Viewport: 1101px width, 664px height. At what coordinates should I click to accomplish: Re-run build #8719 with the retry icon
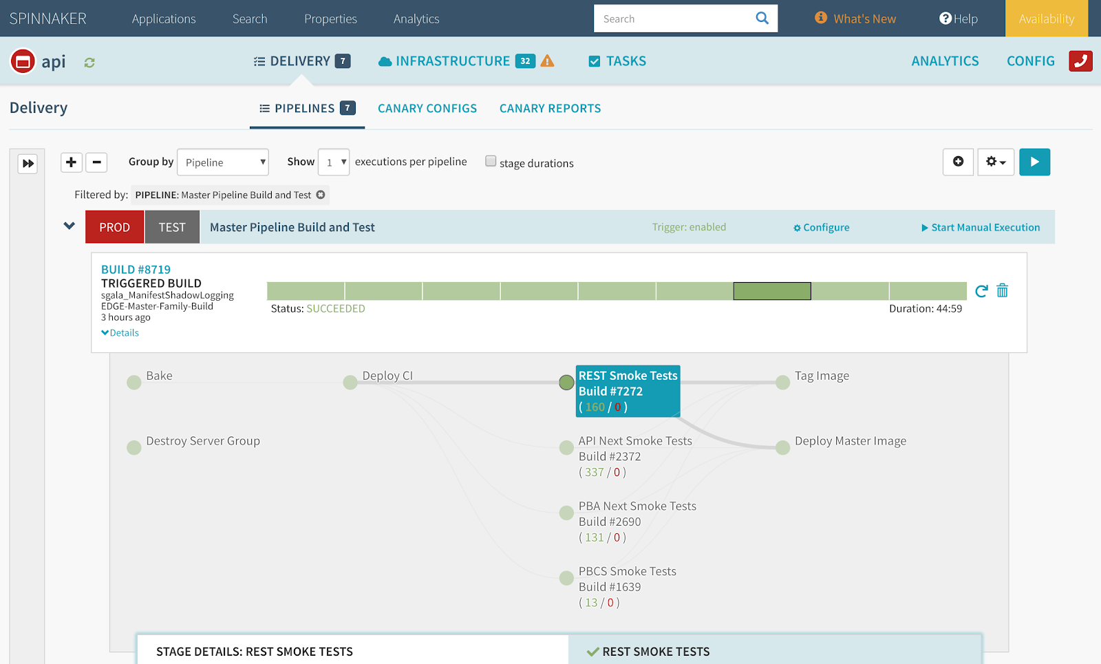981,291
